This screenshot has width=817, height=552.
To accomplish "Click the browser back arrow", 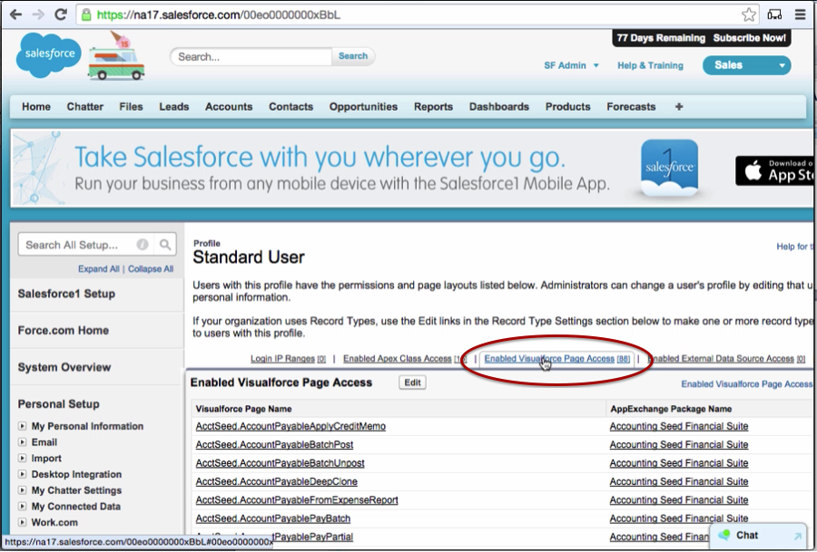I will (x=15, y=14).
